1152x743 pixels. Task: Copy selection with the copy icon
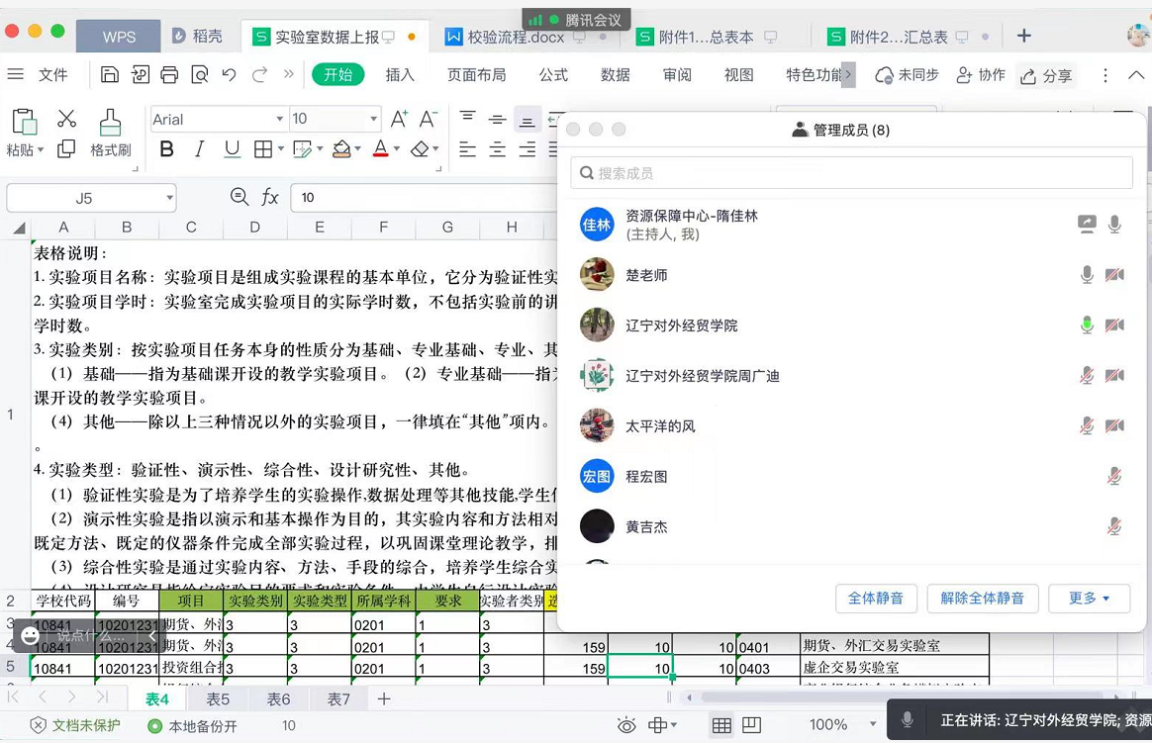pos(67,149)
